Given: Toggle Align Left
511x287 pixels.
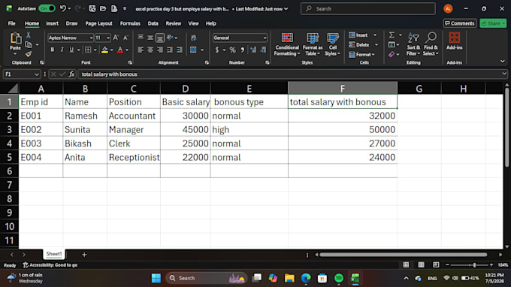Looking at the screenshot, I should 141,50.
